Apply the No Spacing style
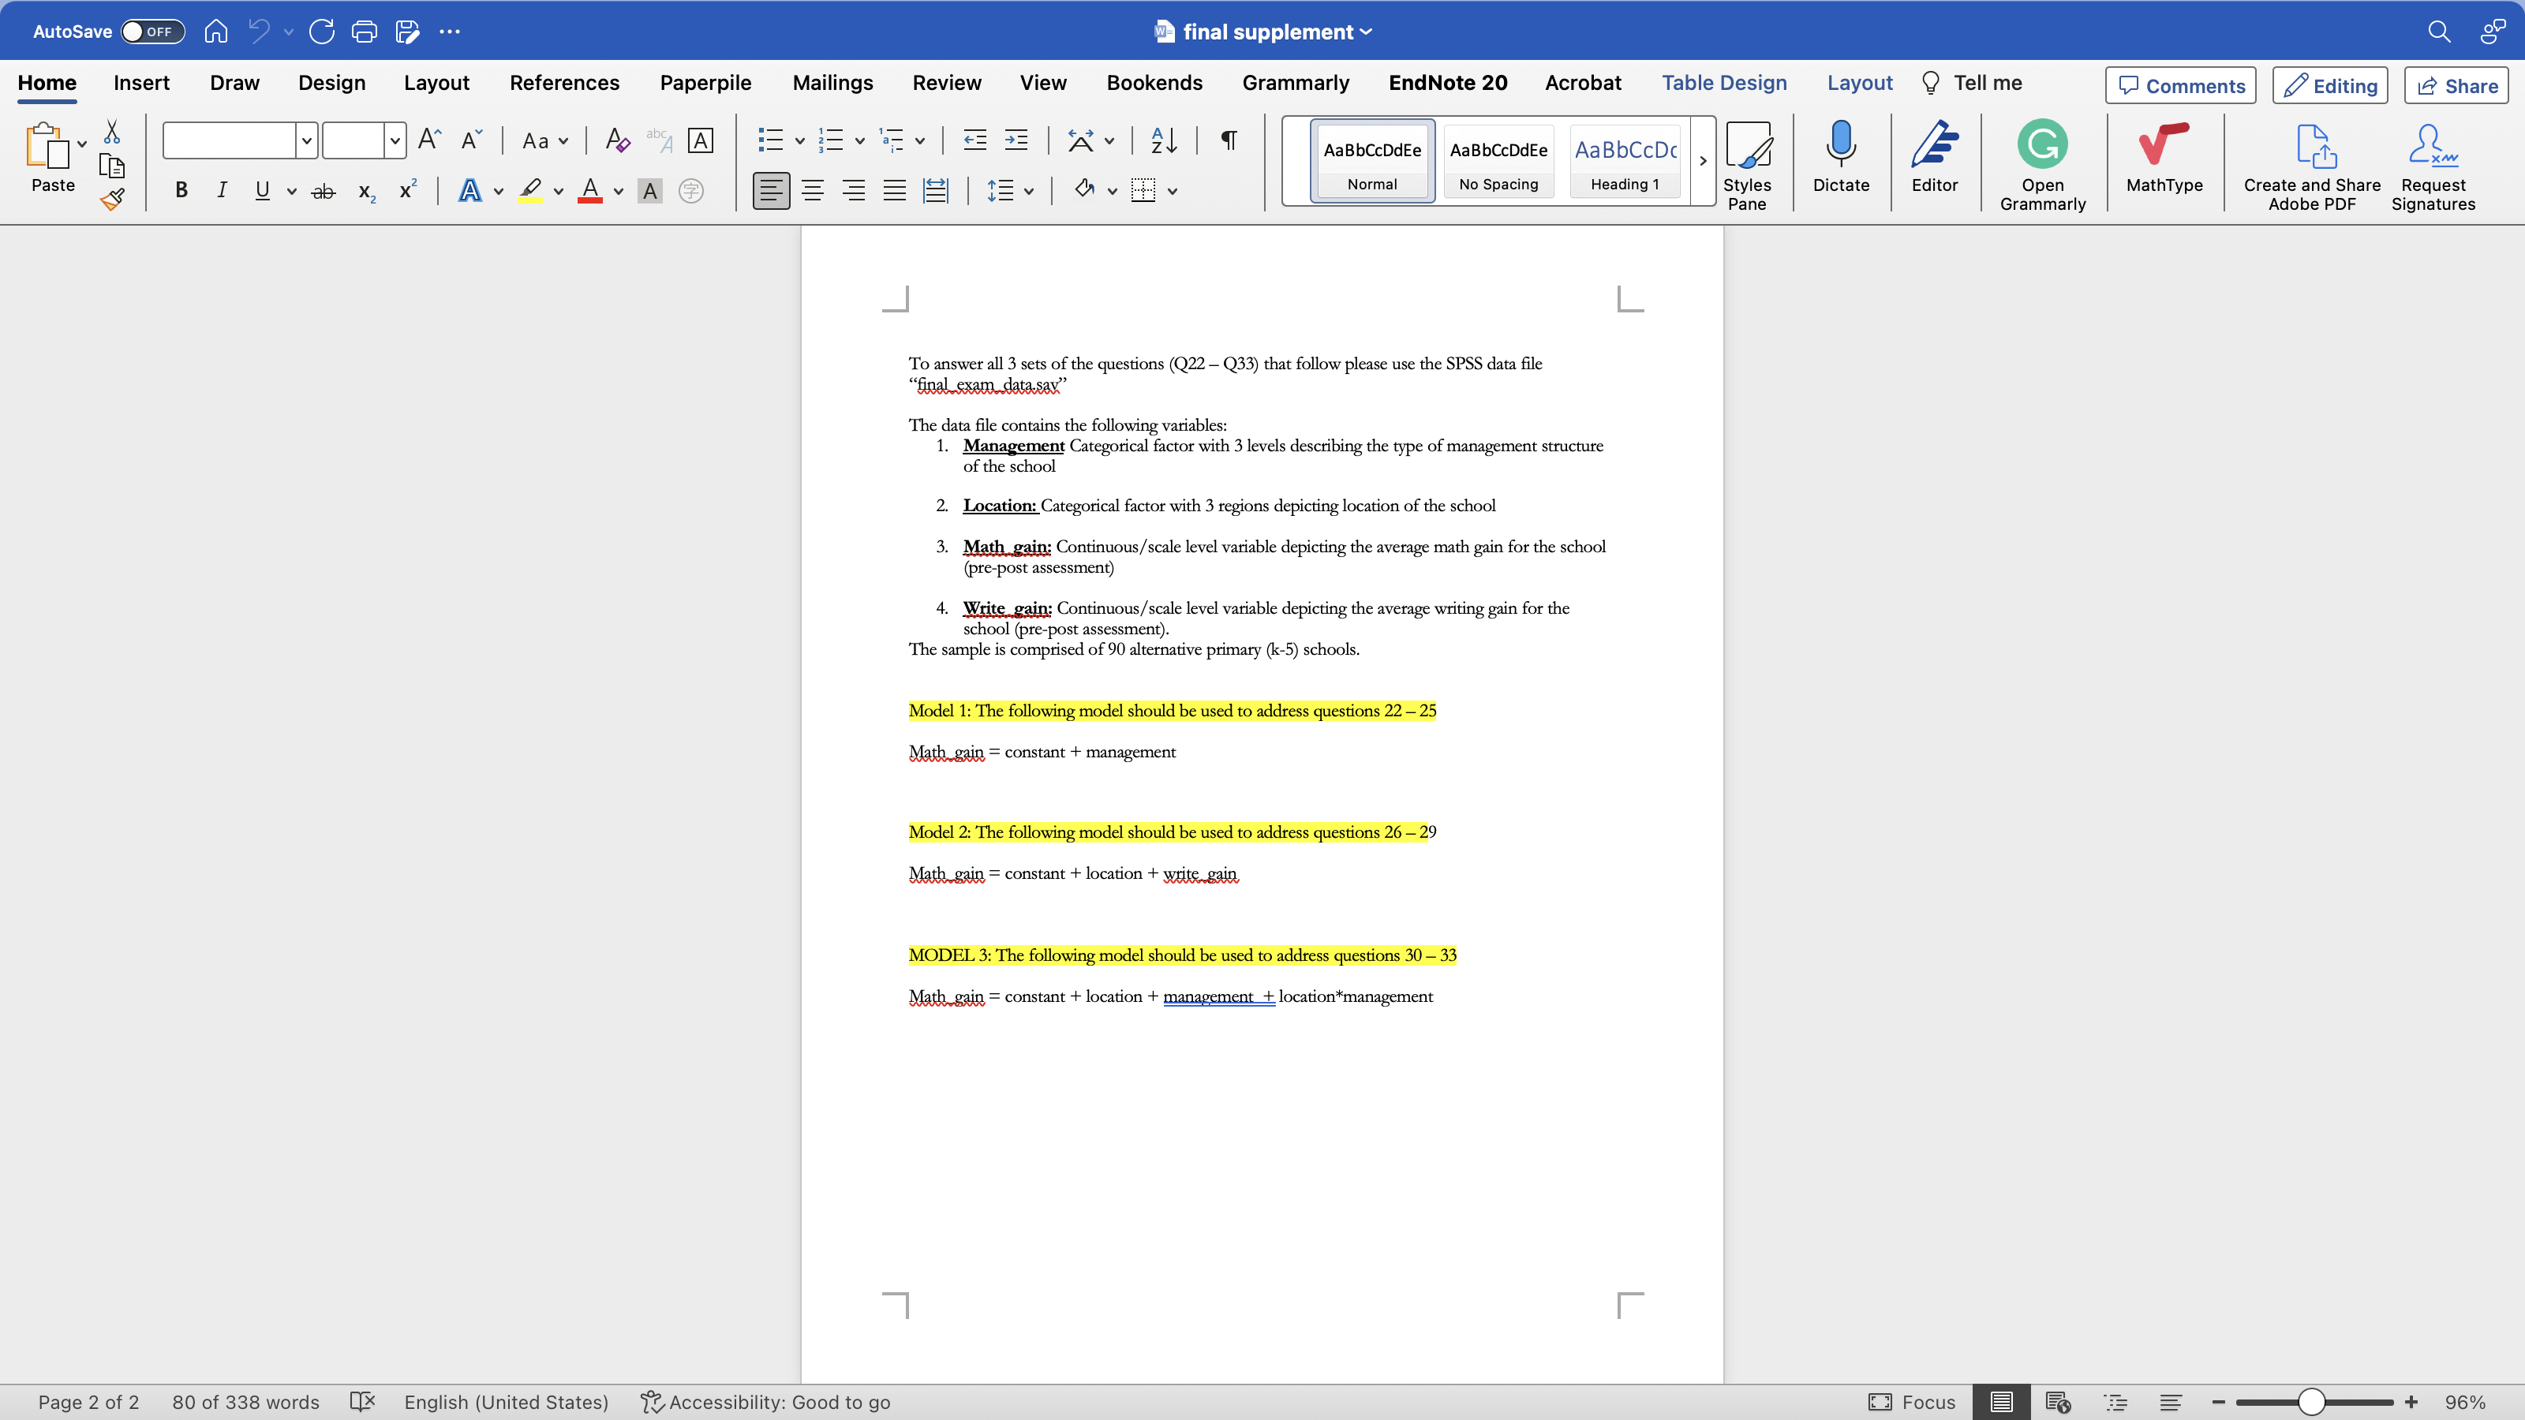 point(1498,161)
